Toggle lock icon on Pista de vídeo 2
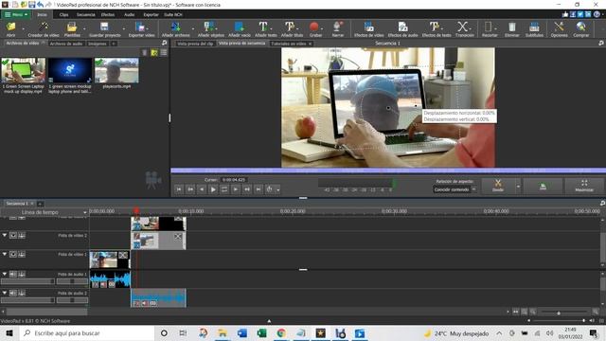 tap(22, 235)
